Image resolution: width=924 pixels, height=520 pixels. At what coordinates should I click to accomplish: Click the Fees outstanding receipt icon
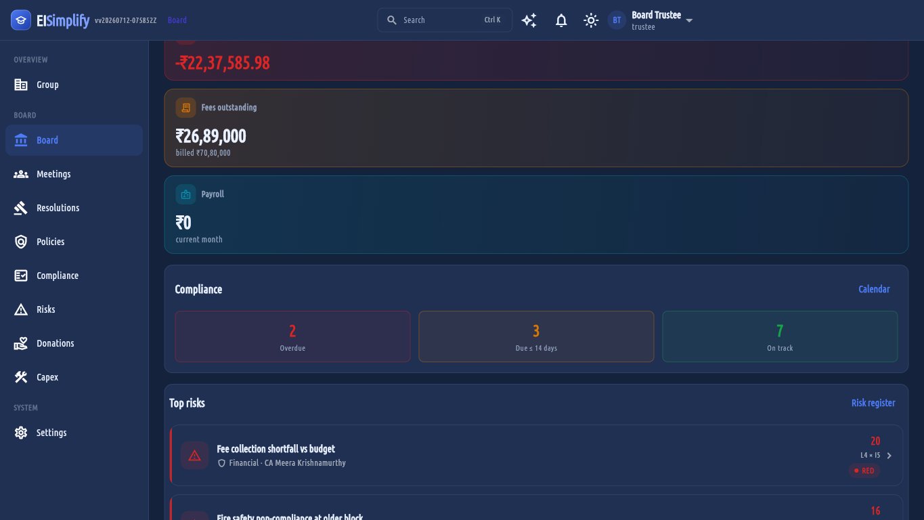coord(185,108)
